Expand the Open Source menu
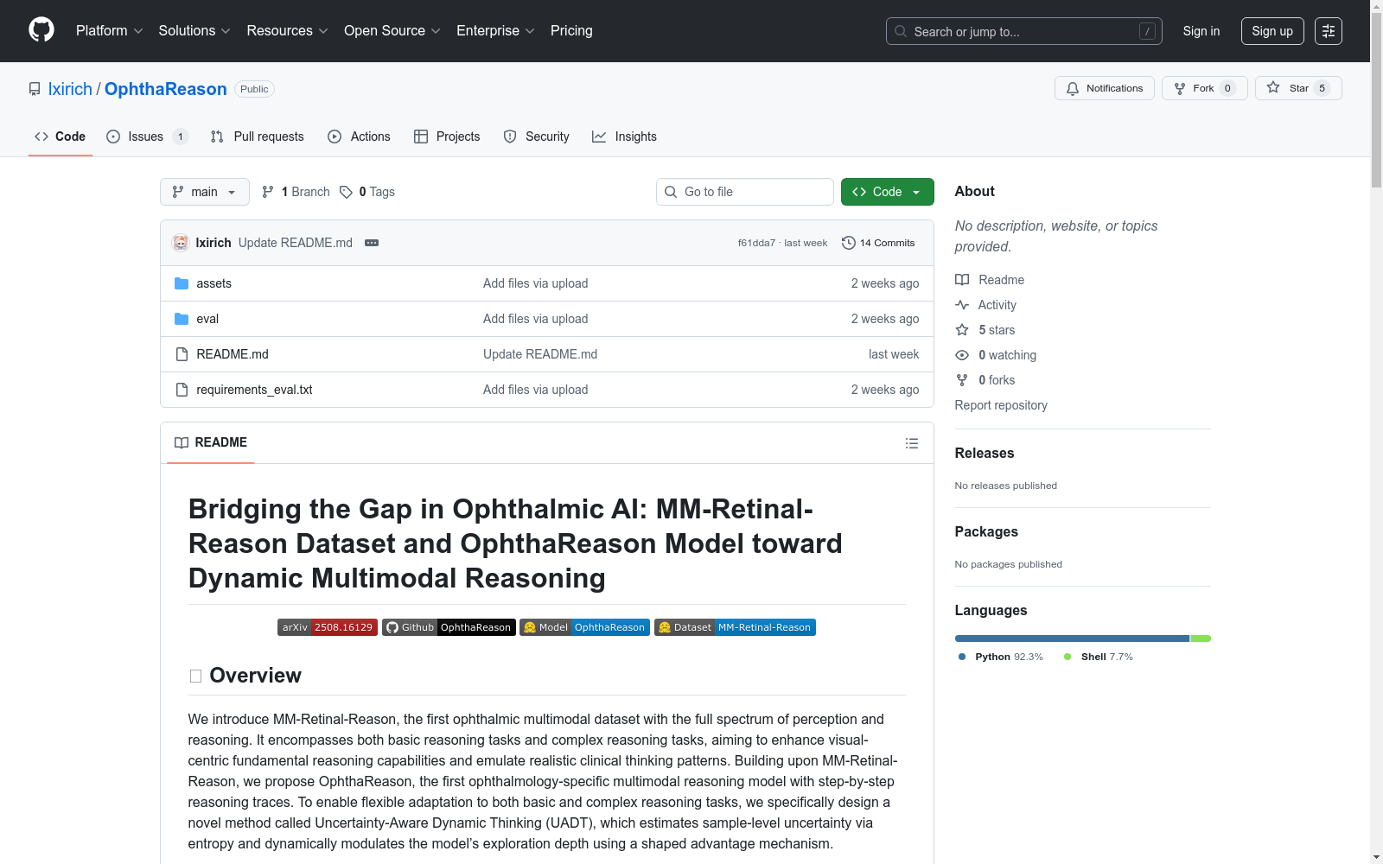This screenshot has width=1383, height=864. (x=392, y=31)
